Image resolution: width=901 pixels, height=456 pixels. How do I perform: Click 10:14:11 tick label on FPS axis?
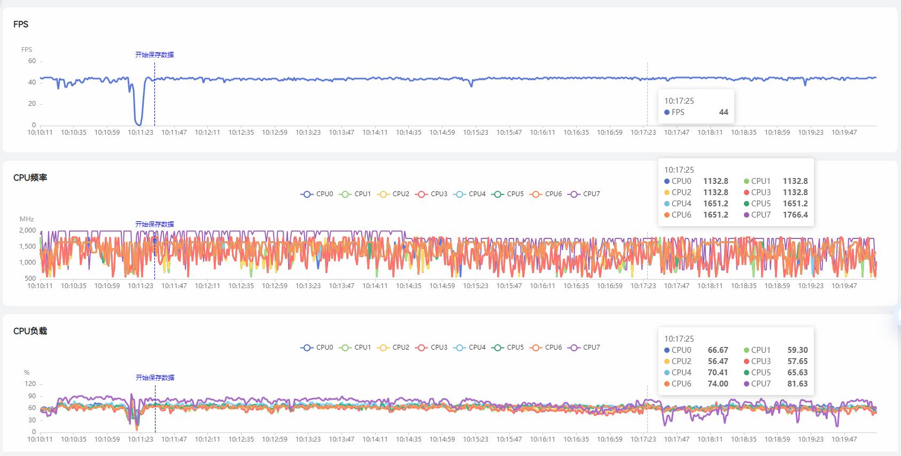coord(375,133)
